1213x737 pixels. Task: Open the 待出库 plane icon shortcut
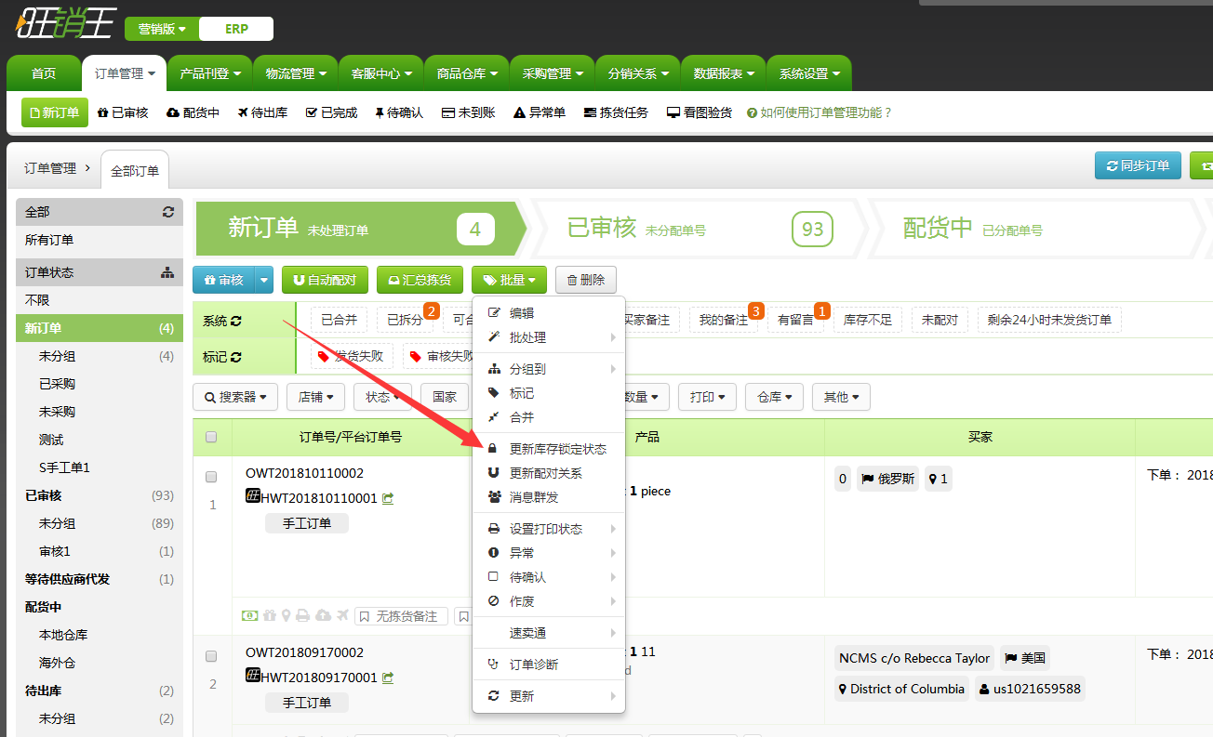point(262,112)
